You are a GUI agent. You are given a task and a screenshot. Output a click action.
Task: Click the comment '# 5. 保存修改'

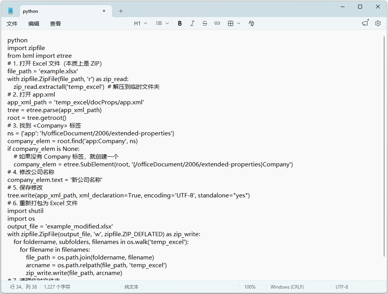click(x=25, y=188)
